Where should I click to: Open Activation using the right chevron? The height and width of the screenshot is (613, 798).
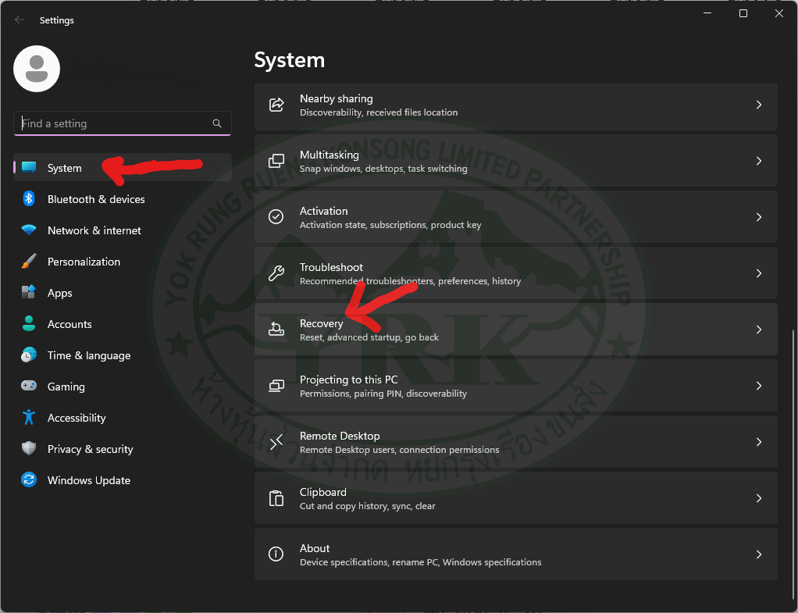coord(759,217)
